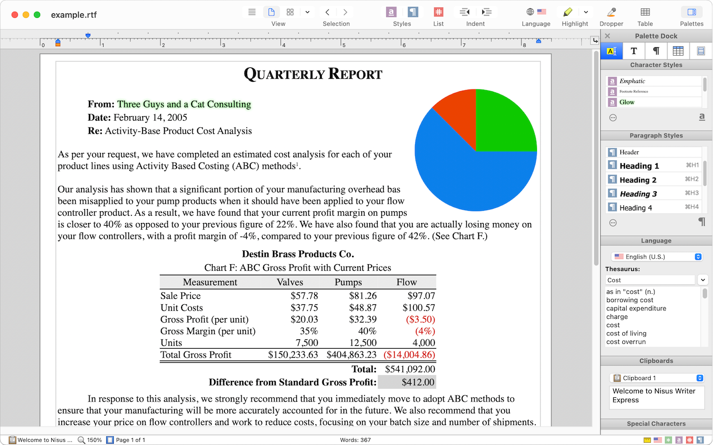Screen dimensions: 713x445
Task: Open the Clipboard 1 dropdown menu
Action: pos(656,378)
